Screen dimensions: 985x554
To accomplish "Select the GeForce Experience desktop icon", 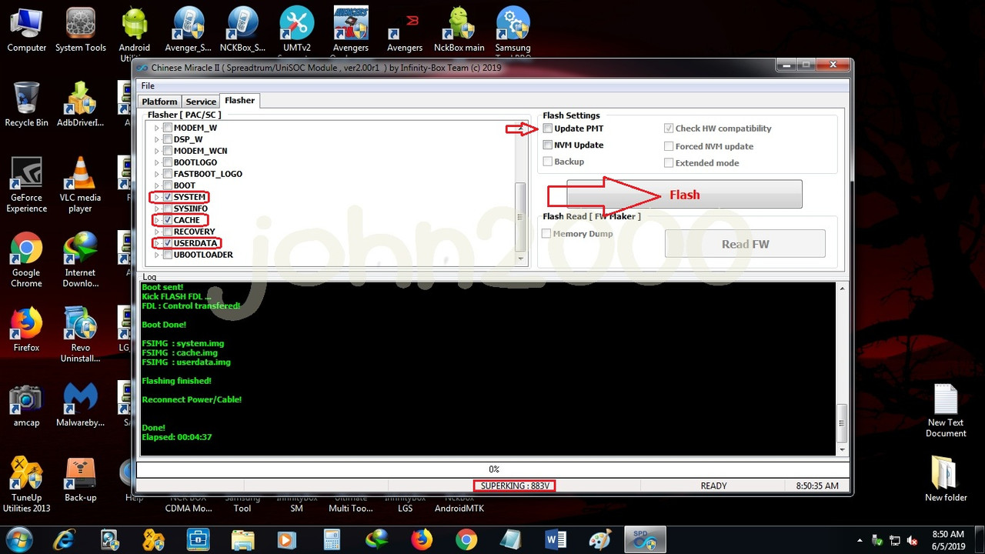I will pos(27,185).
